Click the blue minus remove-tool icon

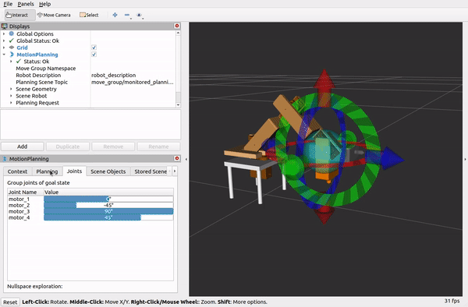click(x=127, y=15)
